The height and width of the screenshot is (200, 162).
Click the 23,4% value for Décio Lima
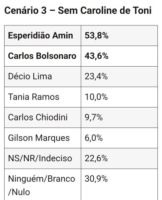pyautogui.click(x=120, y=77)
